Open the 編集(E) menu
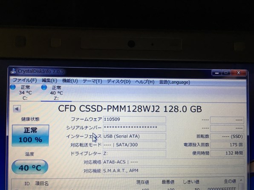 pyautogui.click(x=49, y=80)
